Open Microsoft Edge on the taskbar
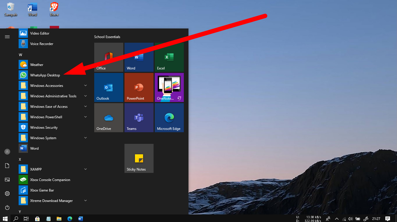Screen dimensions: 397x222 [x=70, y=219]
